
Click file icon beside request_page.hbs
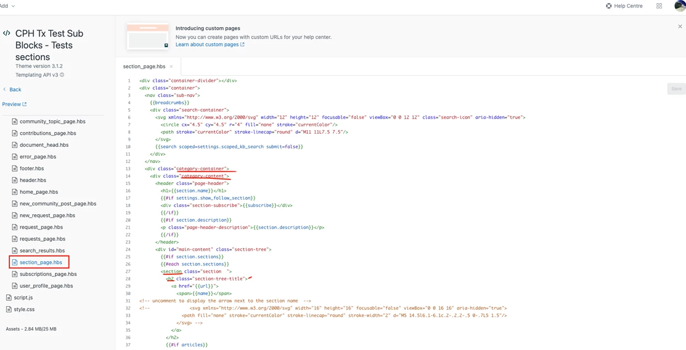pos(15,227)
